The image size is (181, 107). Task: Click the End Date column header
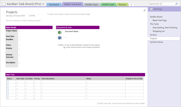29,79
